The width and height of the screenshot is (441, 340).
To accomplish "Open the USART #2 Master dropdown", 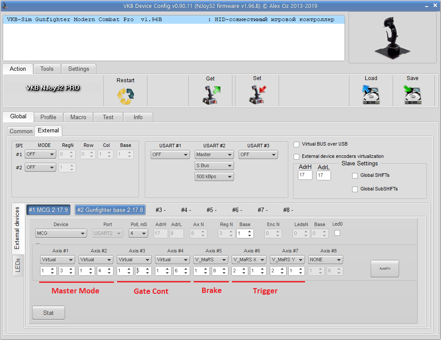I will pos(214,155).
